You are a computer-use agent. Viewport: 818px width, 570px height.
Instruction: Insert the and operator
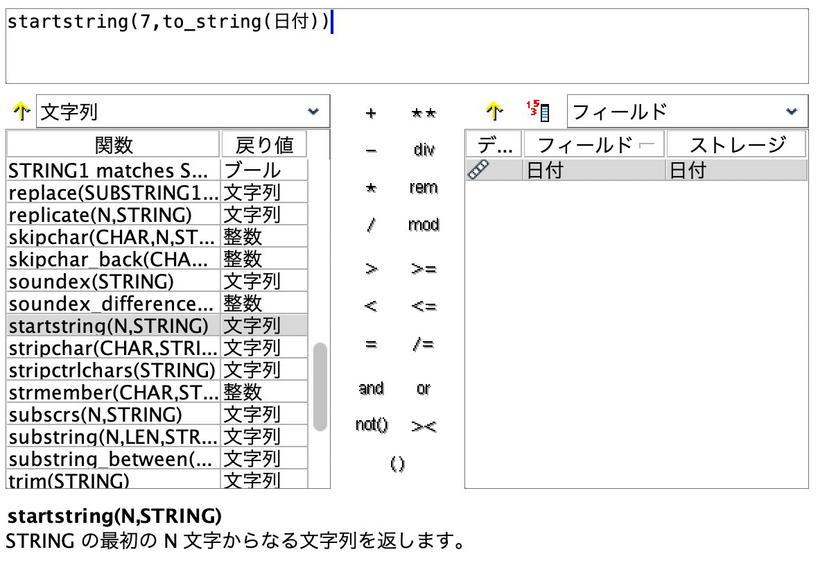point(370,388)
